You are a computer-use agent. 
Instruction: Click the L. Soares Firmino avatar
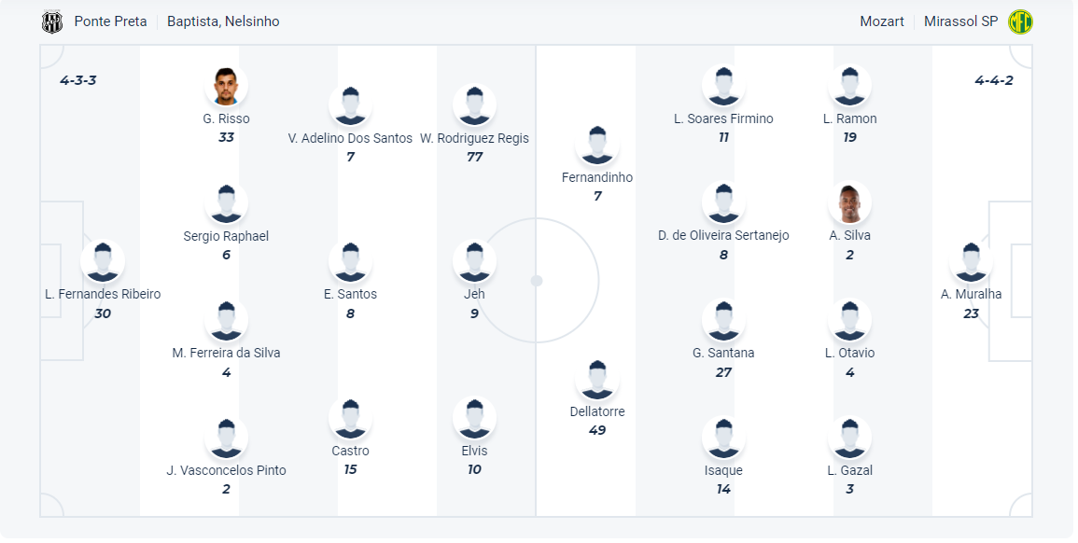723,87
